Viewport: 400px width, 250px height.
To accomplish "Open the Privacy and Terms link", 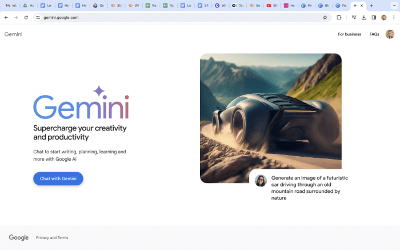I will pyautogui.click(x=52, y=238).
